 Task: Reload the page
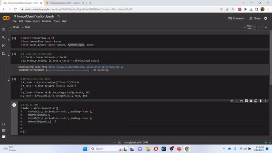point(15,9)
